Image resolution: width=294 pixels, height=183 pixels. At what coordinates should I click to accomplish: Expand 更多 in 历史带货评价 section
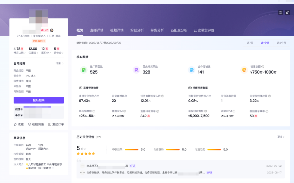point(281,137)
